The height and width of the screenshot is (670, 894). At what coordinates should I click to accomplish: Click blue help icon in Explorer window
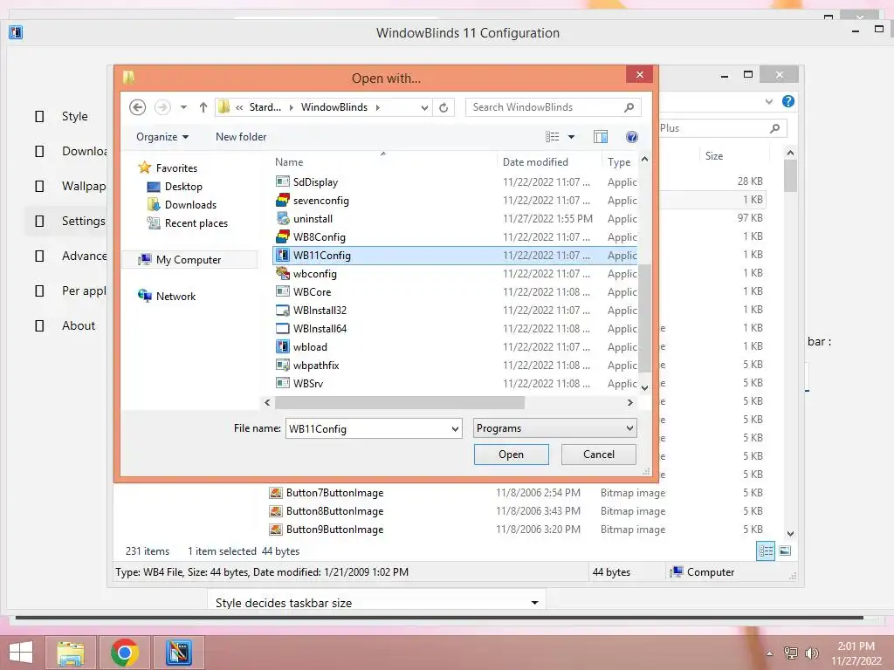click(x=788, y=101)
